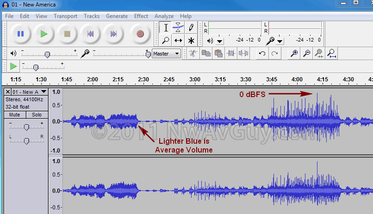The height and width of the screenshot is (214, 373).
Task: Click the Stereo, 44100Hz track info text
Action: pyautogui.click(x=24, y=99)
